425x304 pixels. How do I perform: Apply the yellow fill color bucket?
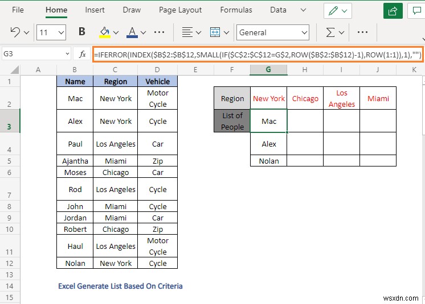tap(105, 32)
